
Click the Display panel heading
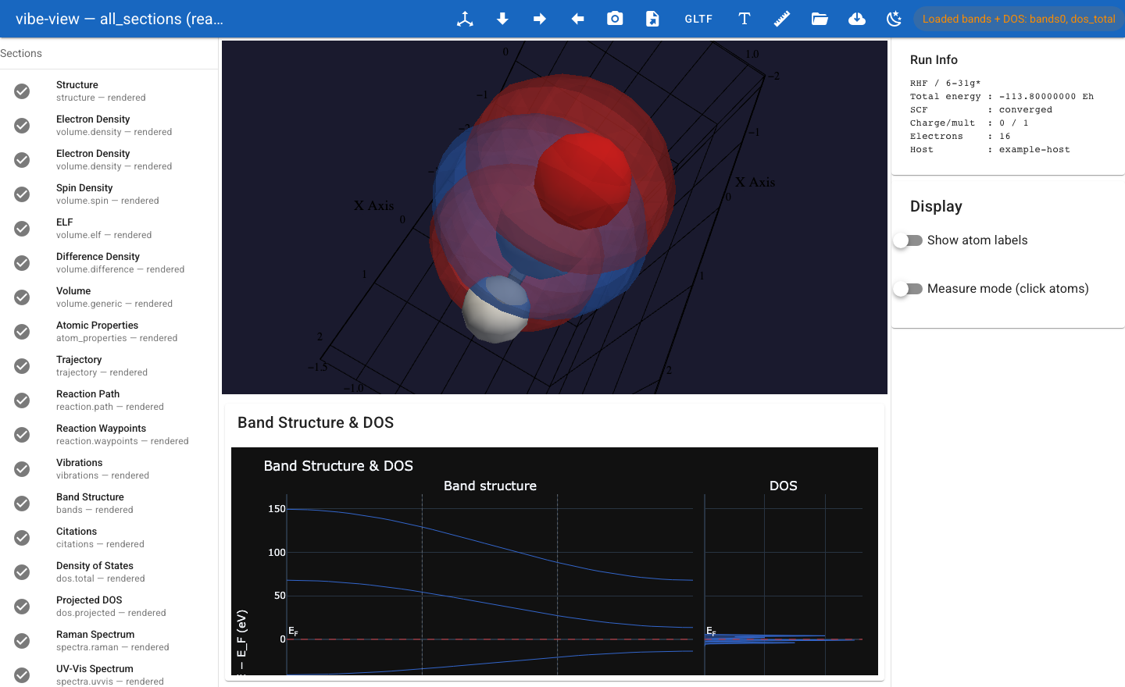click(936, 206)
